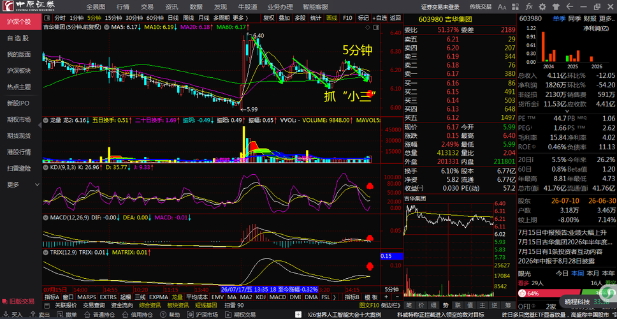Toggle 叠加 overlay mode
617x319 pixels.
tap(284, 18)
